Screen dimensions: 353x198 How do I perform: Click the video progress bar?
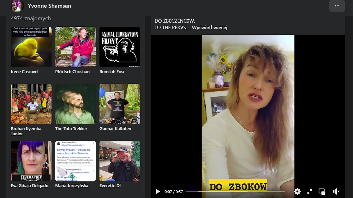[236, 191]
